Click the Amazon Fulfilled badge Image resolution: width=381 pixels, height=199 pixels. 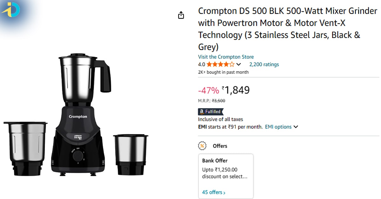tap(211, 112)
